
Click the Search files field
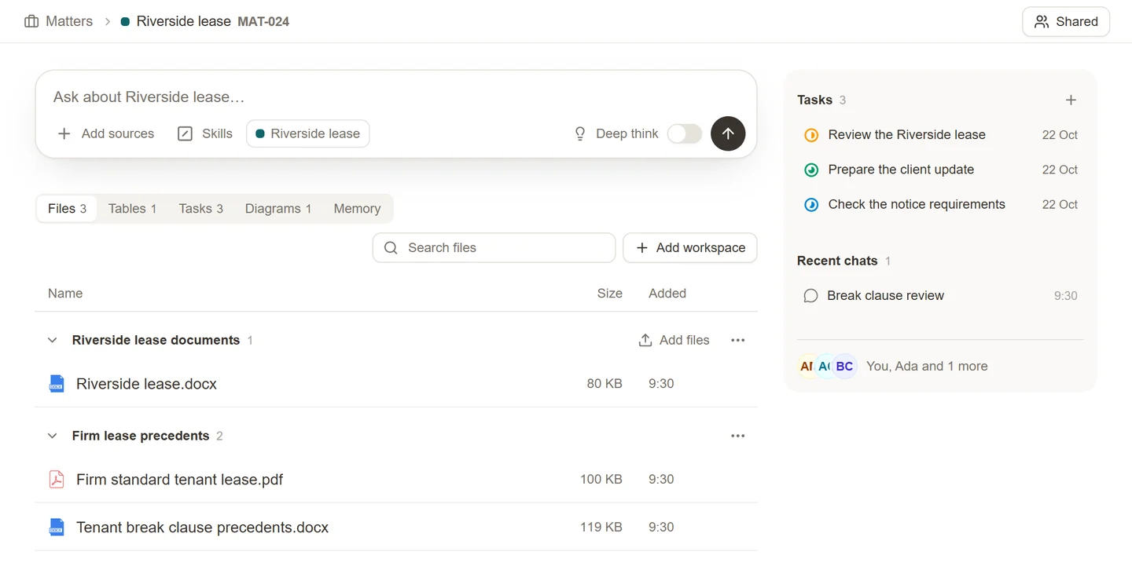click(x=494, y=247)
